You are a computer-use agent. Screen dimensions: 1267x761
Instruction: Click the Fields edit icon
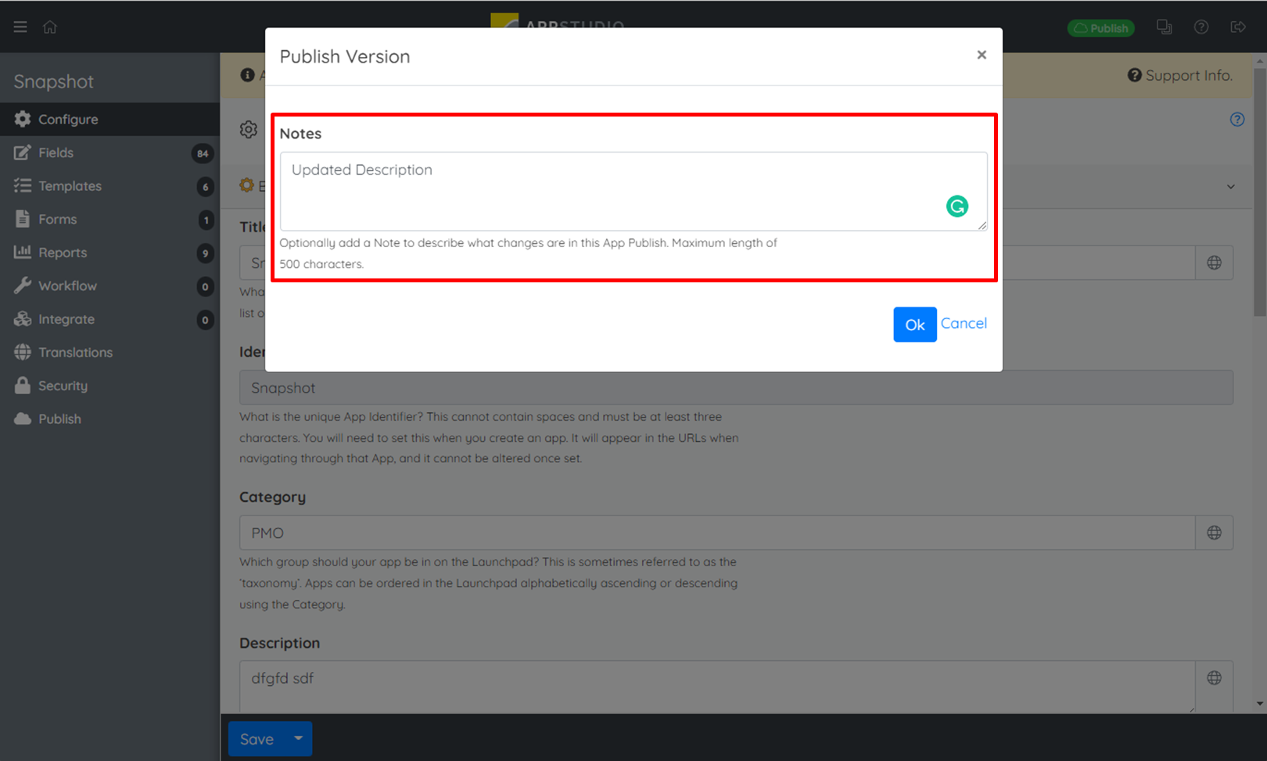[x=23, y=153]
